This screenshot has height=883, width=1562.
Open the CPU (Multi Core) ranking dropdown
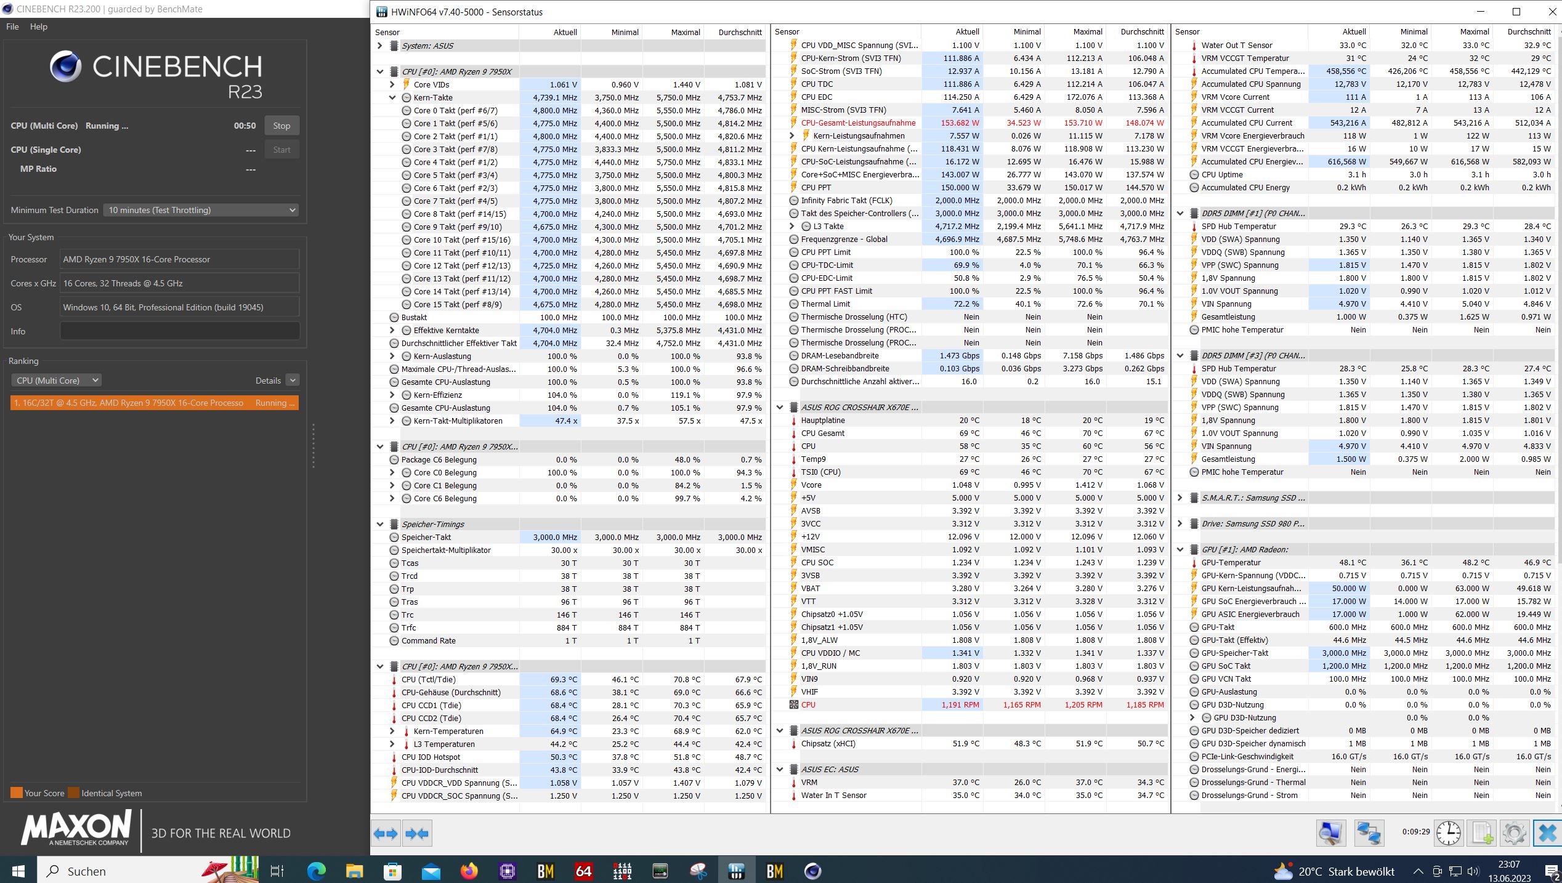(56, 381)
